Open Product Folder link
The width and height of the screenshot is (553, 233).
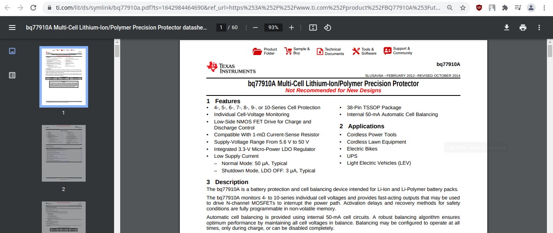point(265,51)
